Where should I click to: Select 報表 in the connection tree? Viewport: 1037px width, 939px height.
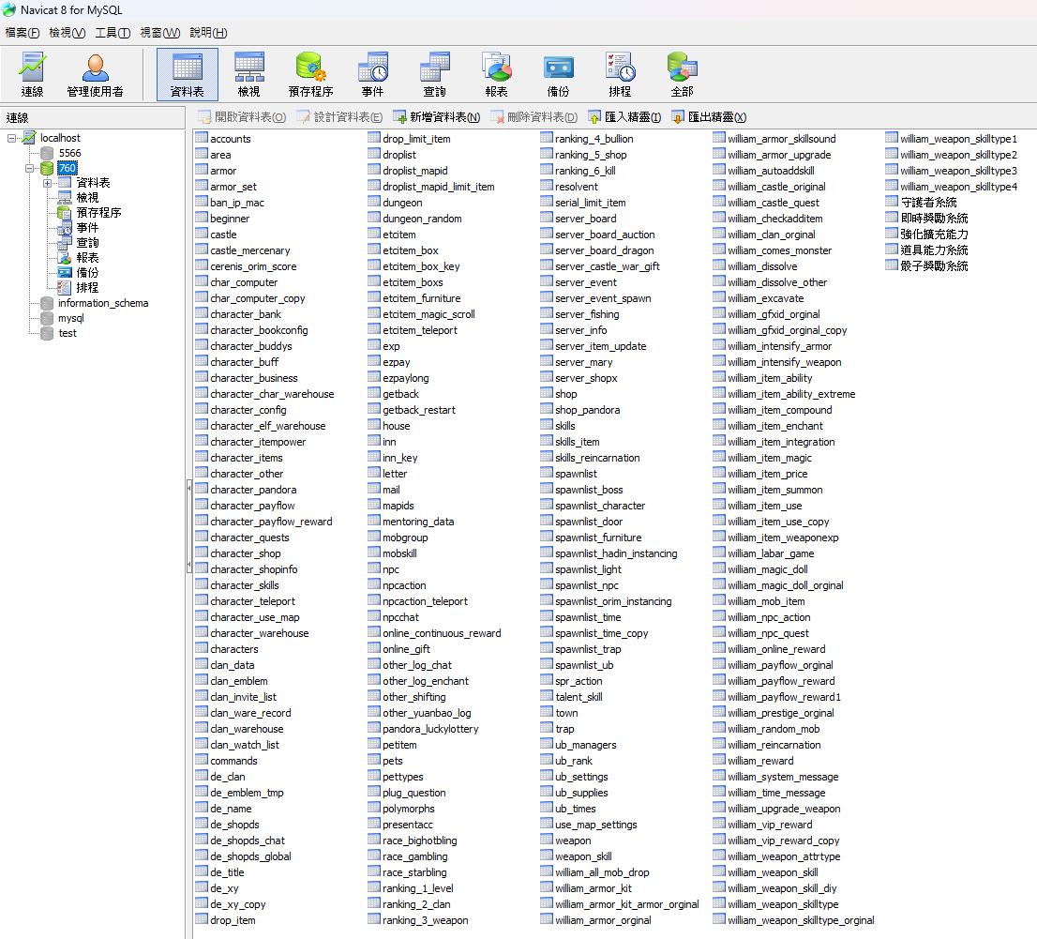[87, 257]
